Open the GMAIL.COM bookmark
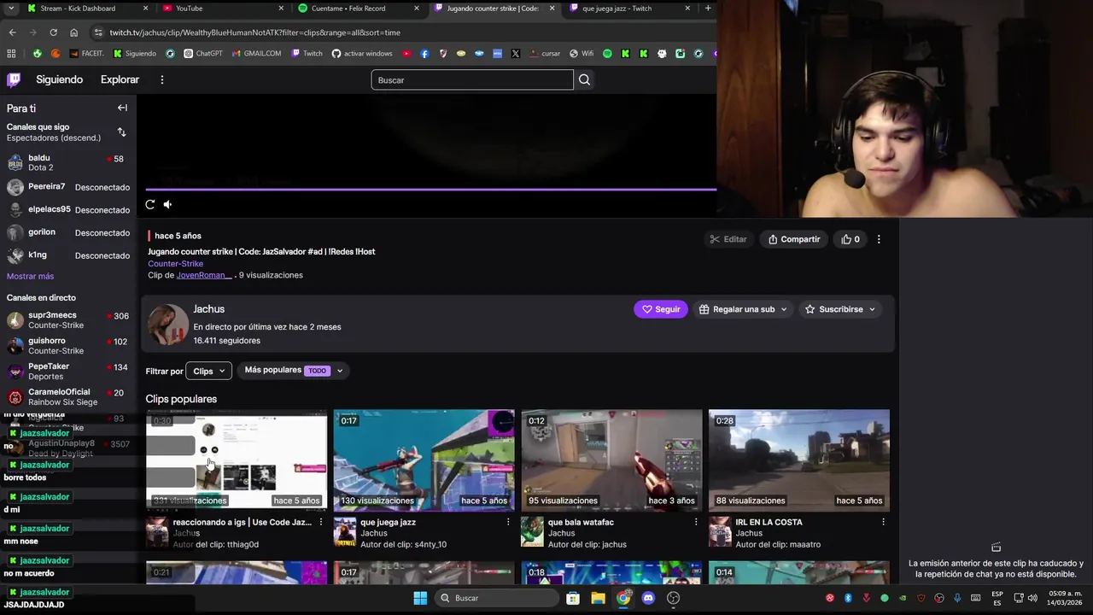 [255, 53]
